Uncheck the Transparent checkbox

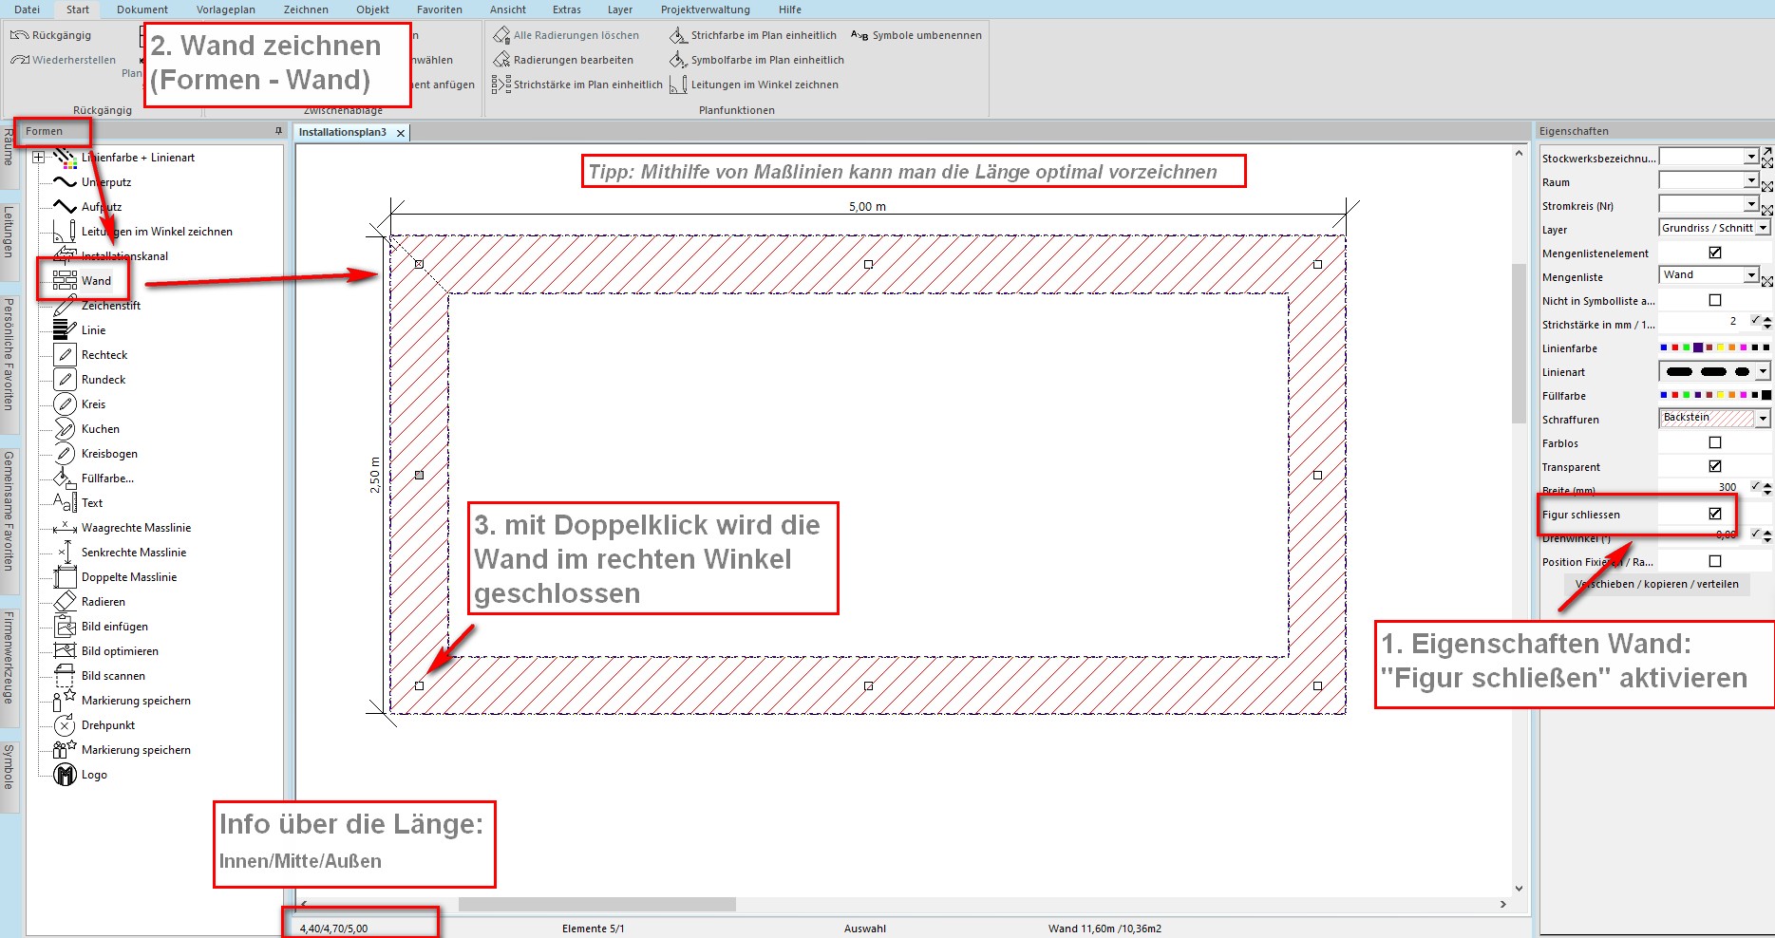coord(1714,466)
